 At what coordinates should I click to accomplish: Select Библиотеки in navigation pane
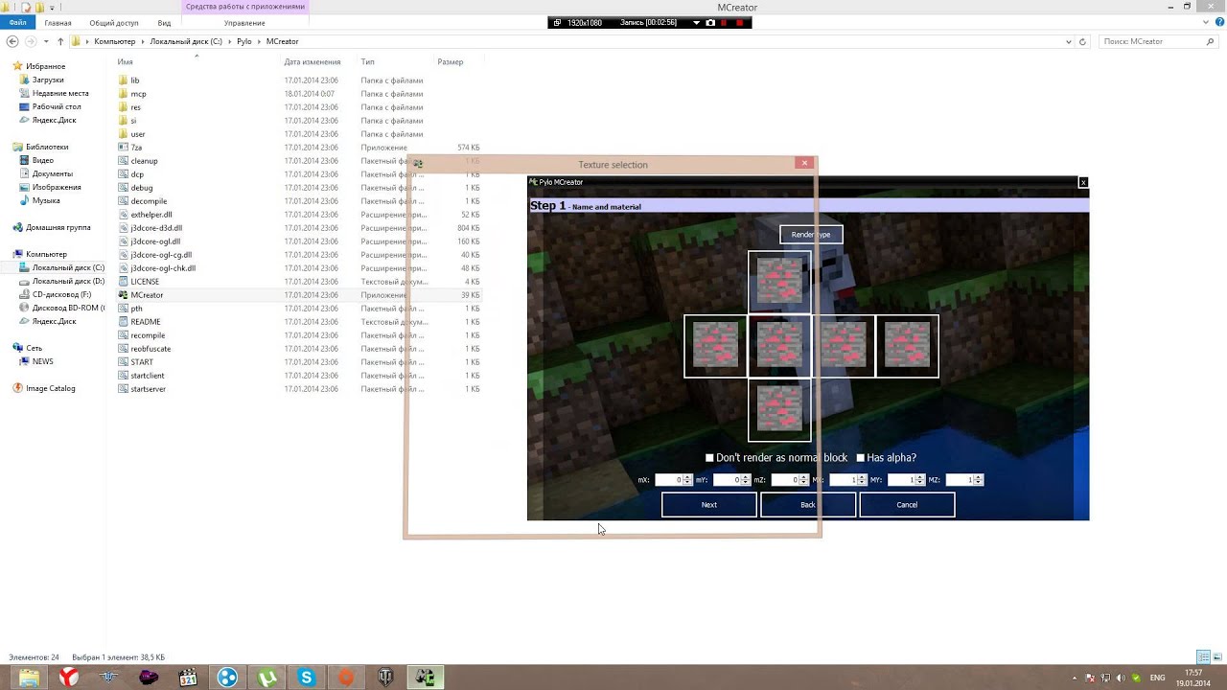click(x=47, y=147)
